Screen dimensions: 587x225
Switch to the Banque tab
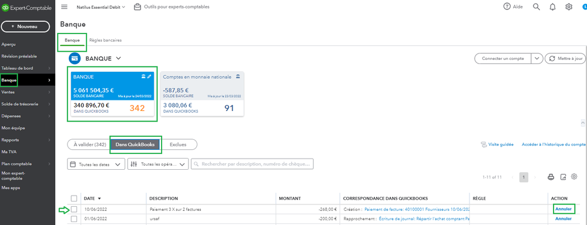click(72, 40)
